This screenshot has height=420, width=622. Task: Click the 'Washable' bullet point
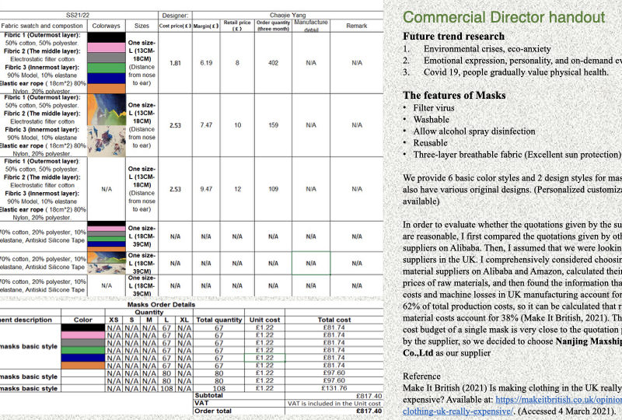432,120
